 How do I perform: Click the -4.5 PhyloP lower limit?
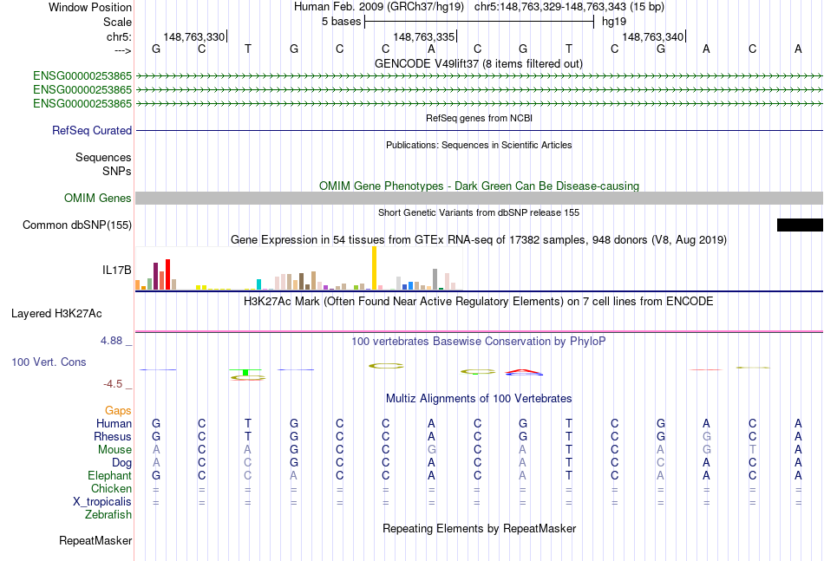(x=113, y=384)
